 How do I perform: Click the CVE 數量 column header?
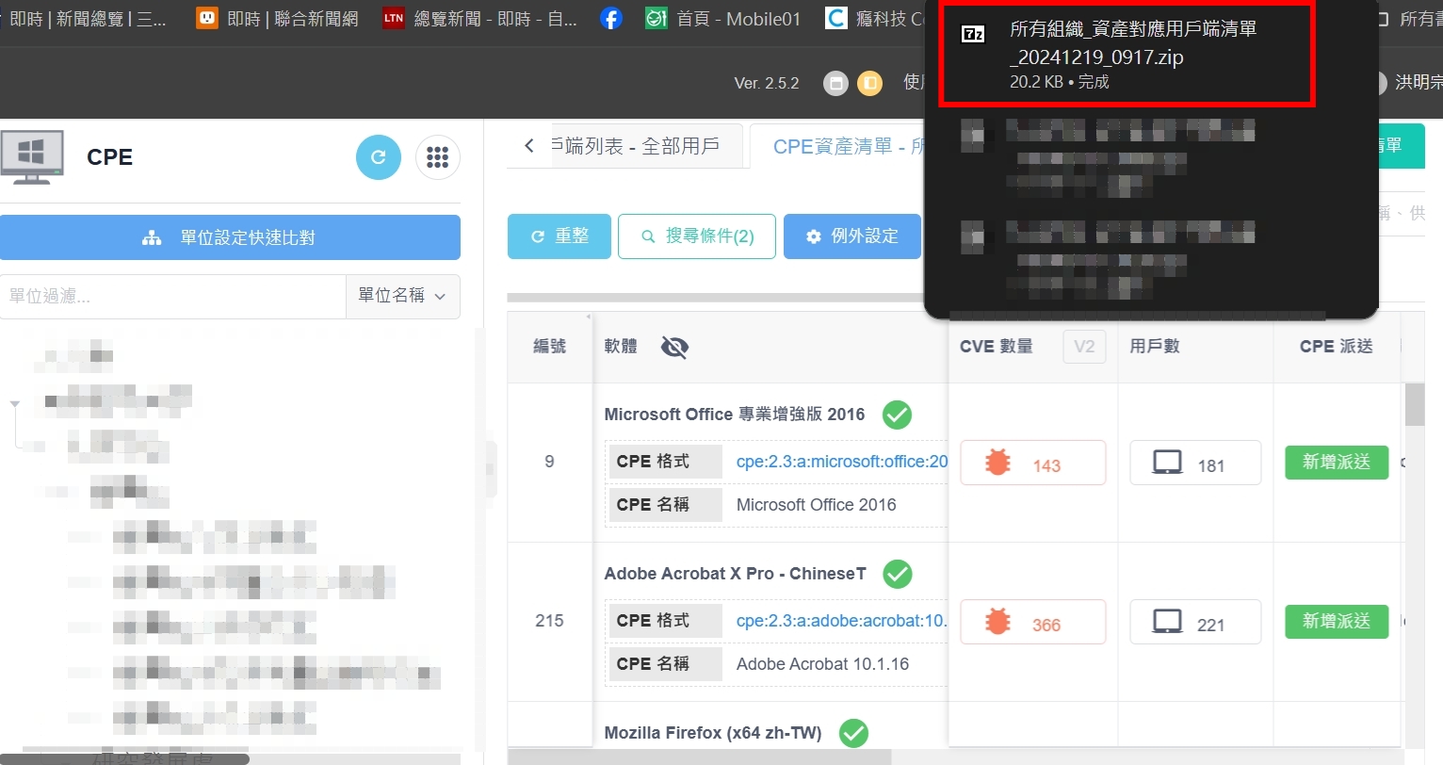997,347
